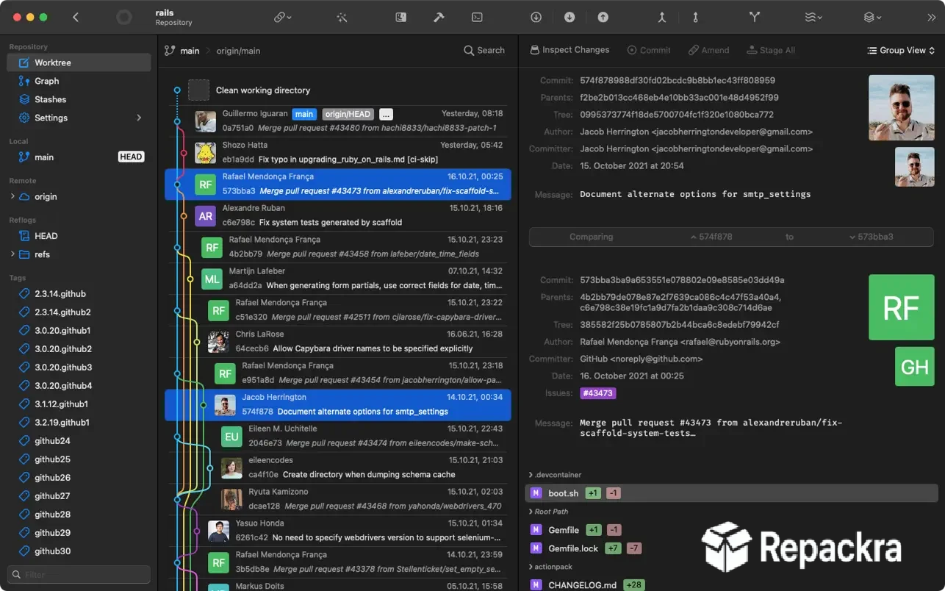Select commit 64cecb6 Allow Capybara driver names
Image resolution: width=945 pixels, height=591 pixels.
pyautogui.click(x=338, y=342)
